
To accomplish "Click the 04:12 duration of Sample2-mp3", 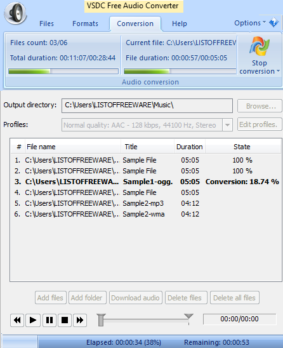I will [x=190, y=203].
